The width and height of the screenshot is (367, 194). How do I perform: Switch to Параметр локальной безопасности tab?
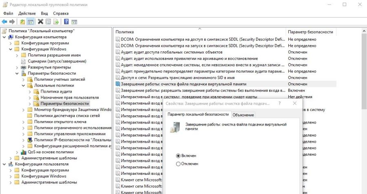[198, 115]
